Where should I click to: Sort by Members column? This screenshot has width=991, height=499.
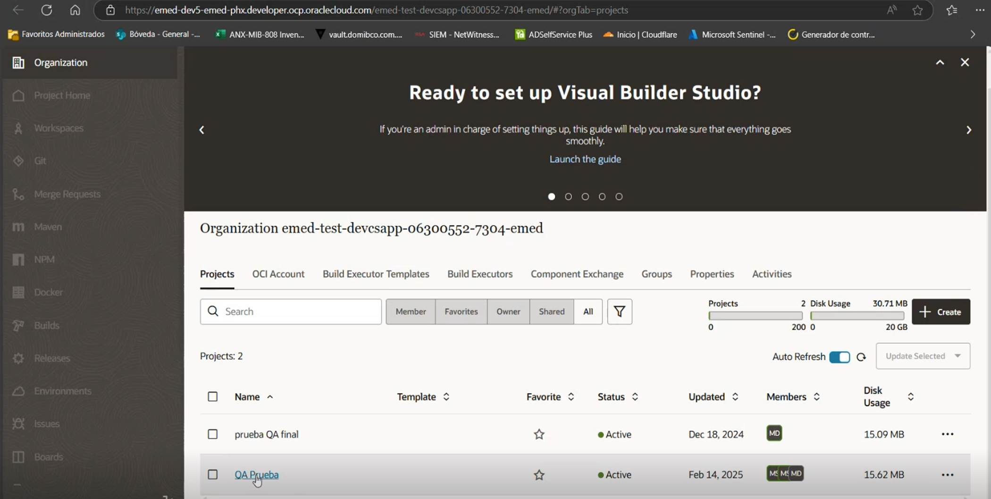816,397
